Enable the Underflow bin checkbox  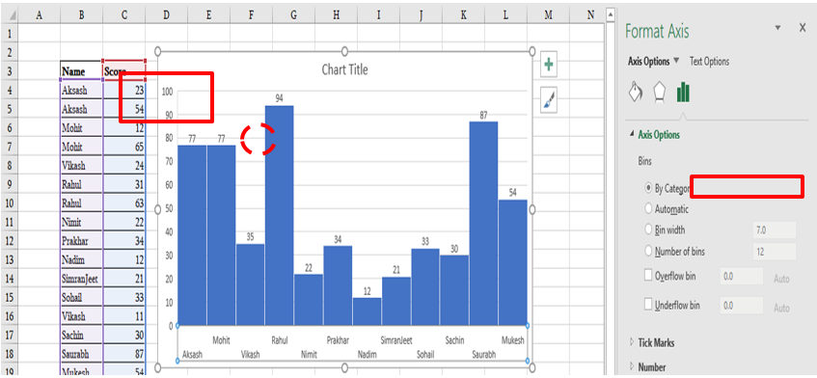649,304
